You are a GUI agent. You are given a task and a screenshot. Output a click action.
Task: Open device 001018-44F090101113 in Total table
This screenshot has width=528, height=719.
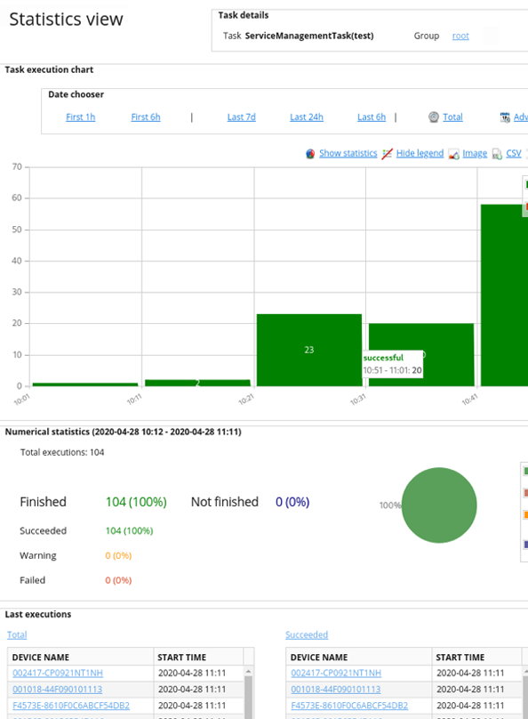coord(57,690)
